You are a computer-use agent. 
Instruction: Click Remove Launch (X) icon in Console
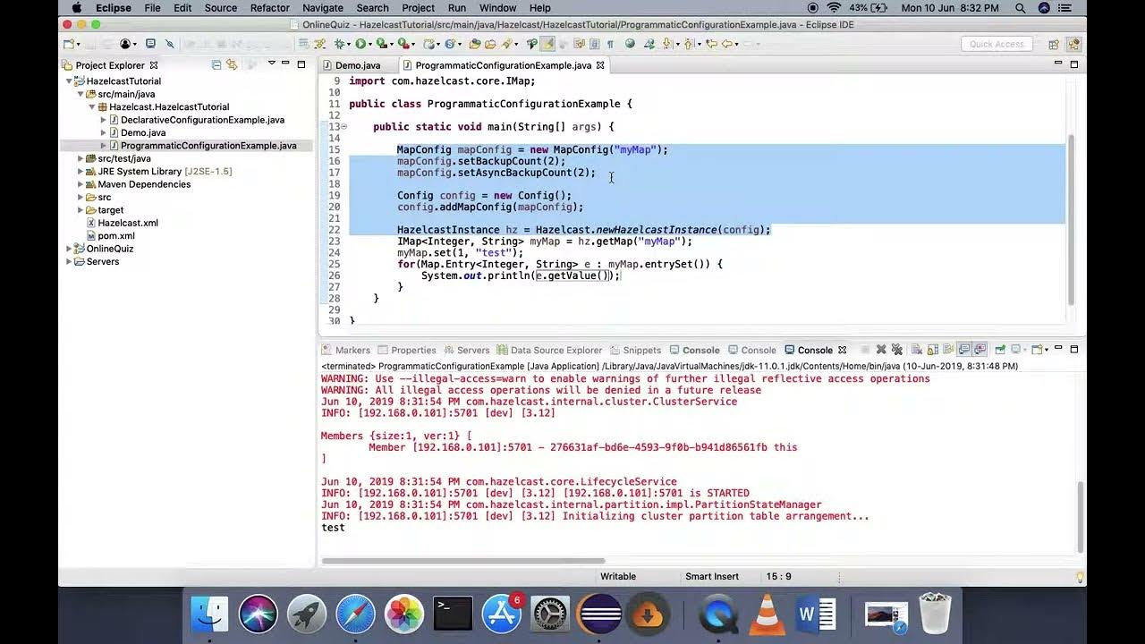pos(881,350)
